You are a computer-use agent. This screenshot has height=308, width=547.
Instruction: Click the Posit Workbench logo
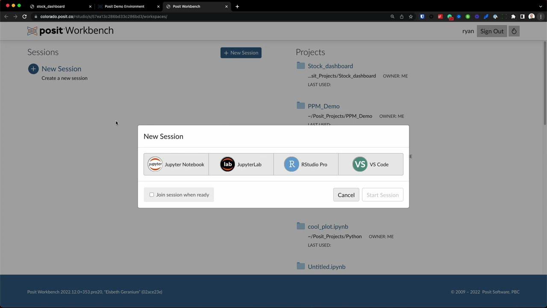point(70,30)
